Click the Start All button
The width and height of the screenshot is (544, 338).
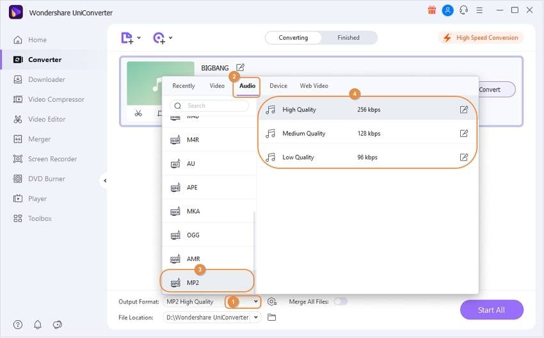pyautogui.click(x=492, y=310)
